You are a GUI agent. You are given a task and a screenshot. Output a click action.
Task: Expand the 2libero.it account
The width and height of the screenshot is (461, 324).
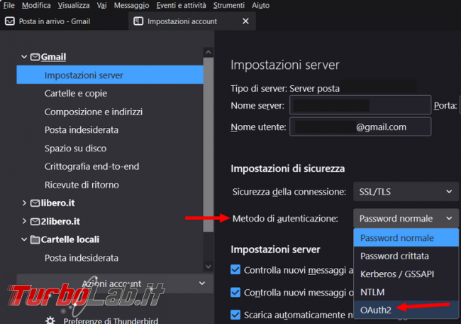click(24, 221)
